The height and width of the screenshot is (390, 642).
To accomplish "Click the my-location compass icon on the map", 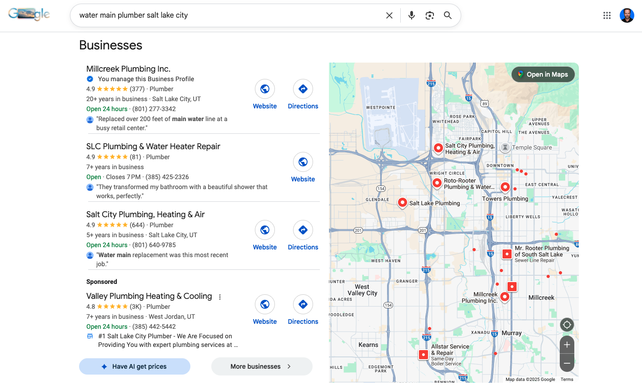I will (x=567, y=324).
